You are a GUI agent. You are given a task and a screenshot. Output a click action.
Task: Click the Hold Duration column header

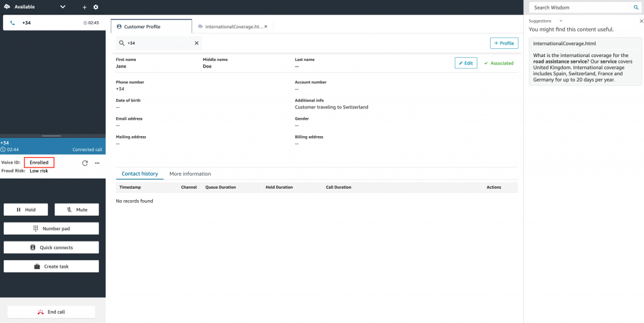click(x=279, y=187)
